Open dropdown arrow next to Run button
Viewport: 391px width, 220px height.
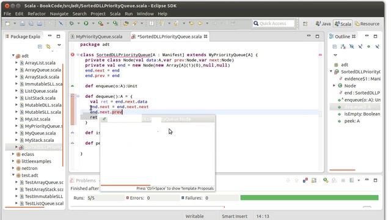93,23
